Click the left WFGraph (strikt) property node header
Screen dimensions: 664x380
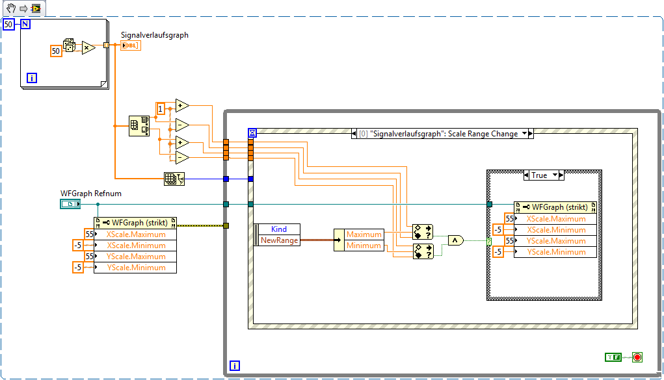pyautogui.click(x=135, y=223)
